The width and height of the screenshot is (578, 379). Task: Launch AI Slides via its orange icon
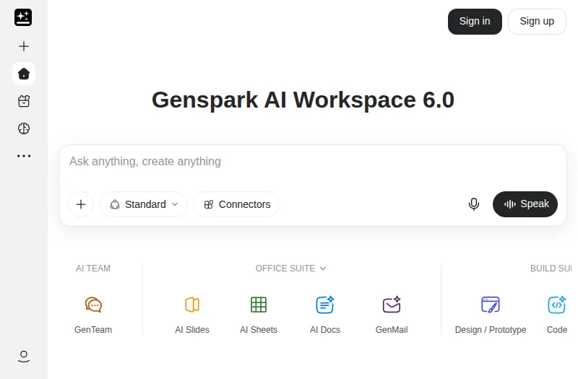tap(192, 305)
